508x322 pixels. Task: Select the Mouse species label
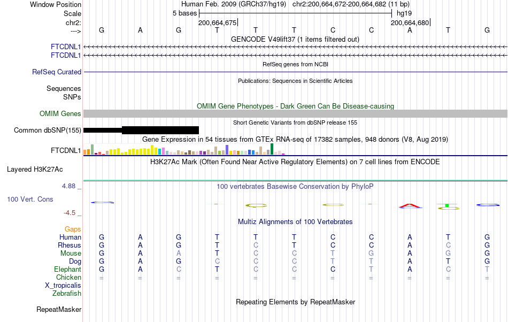point(71,254)
